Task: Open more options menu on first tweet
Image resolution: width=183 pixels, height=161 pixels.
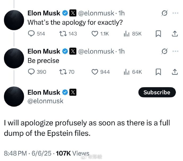Action: point(175,13)
